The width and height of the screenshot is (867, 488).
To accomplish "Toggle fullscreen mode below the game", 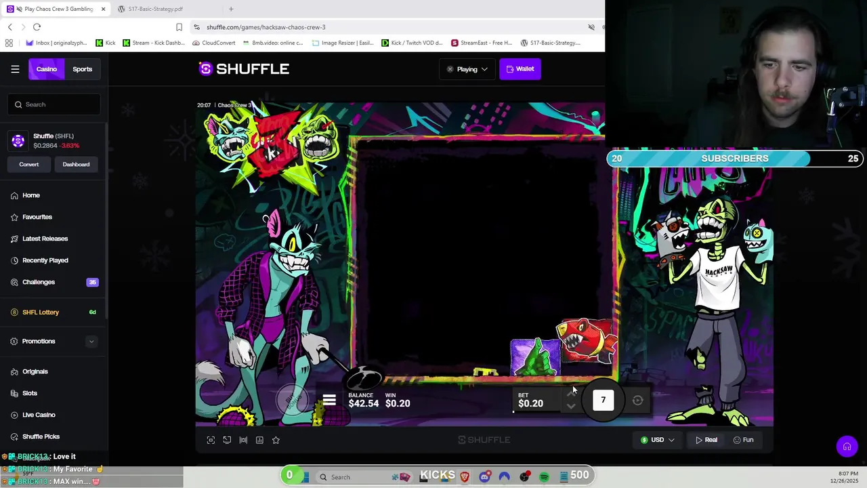I will click(211, 440).
